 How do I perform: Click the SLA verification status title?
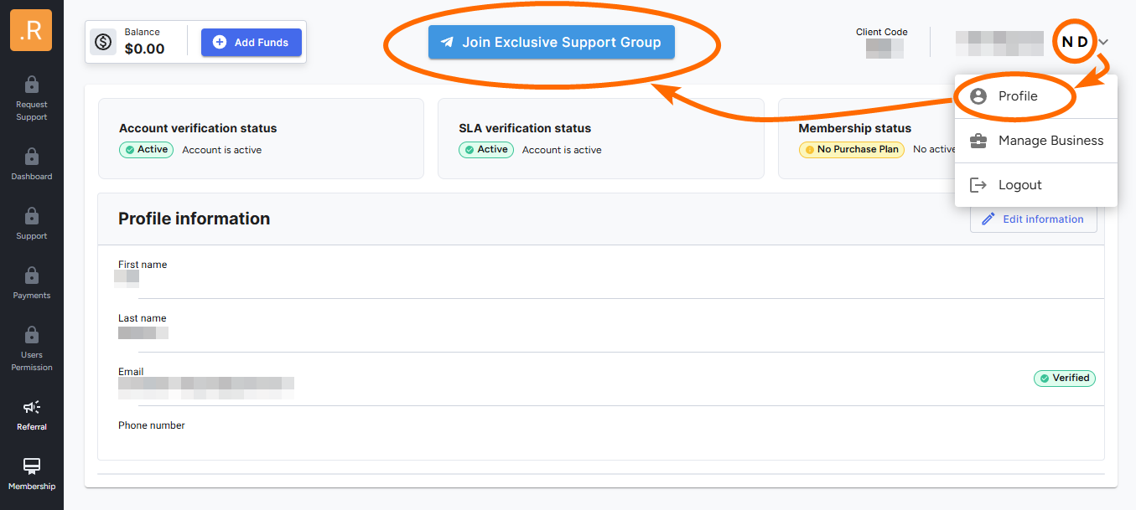click(x=525, y=128)
